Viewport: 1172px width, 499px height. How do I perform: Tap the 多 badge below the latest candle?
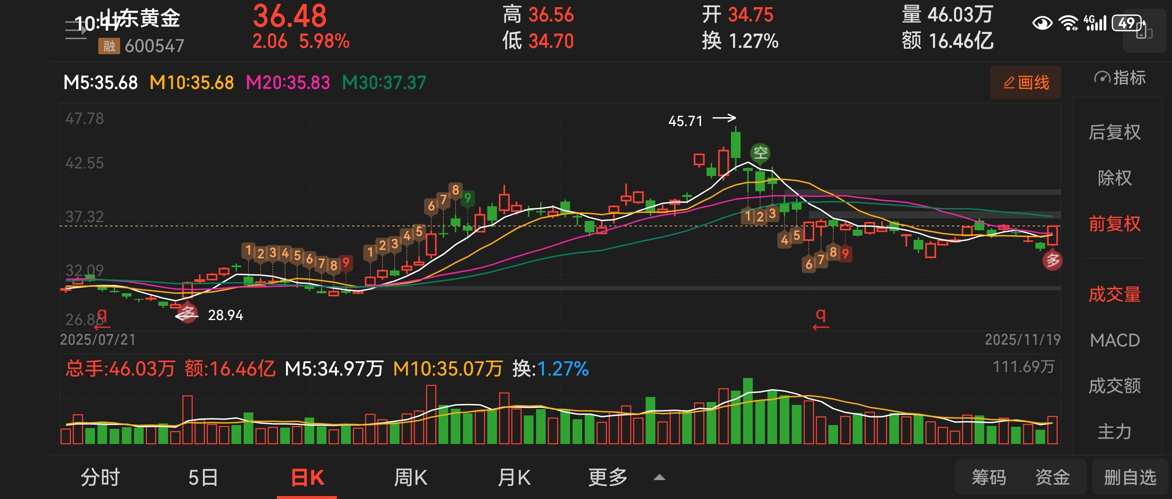pyautogui.click(x=1052, y=261)
